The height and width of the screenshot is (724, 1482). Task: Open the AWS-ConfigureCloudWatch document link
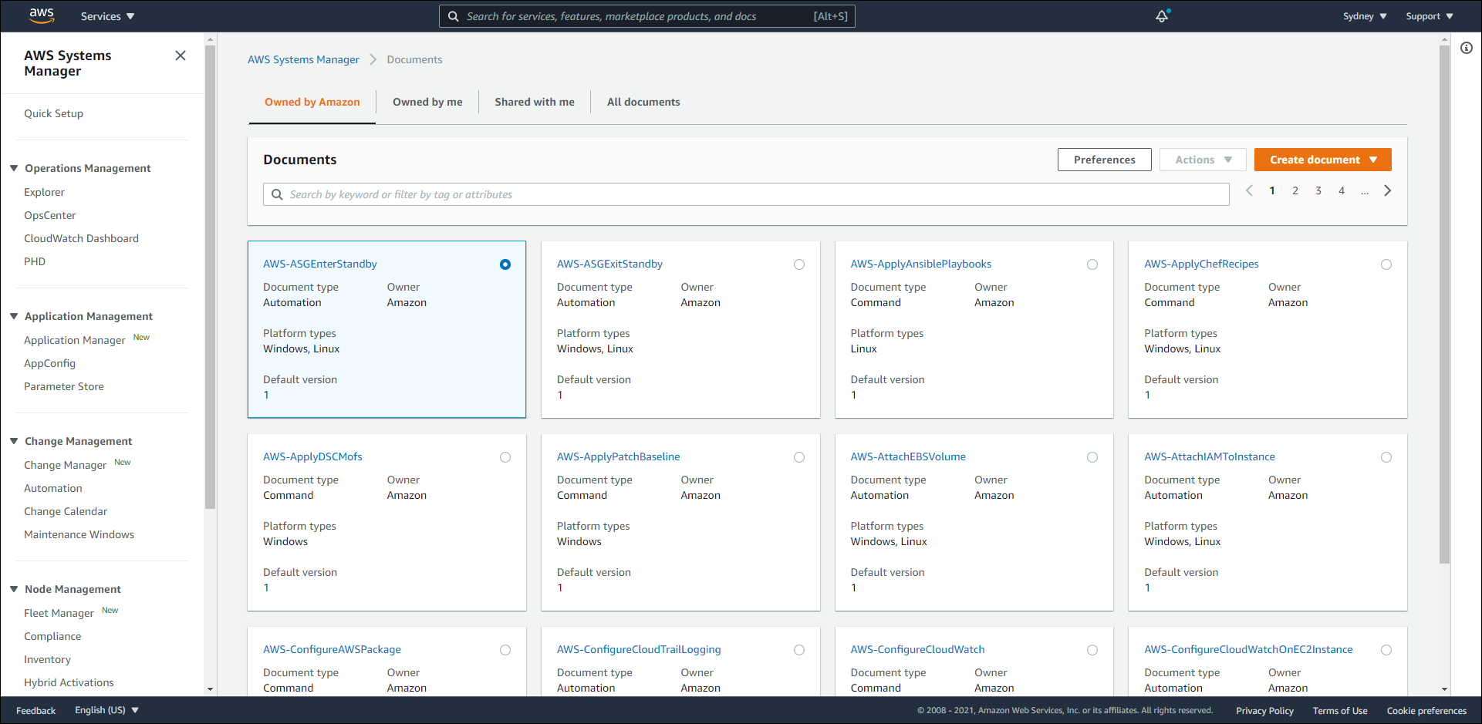pyautogui.click(x=917, y=649)
